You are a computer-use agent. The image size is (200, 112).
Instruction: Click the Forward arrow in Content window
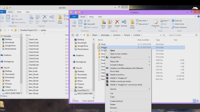tap(77, 35)
